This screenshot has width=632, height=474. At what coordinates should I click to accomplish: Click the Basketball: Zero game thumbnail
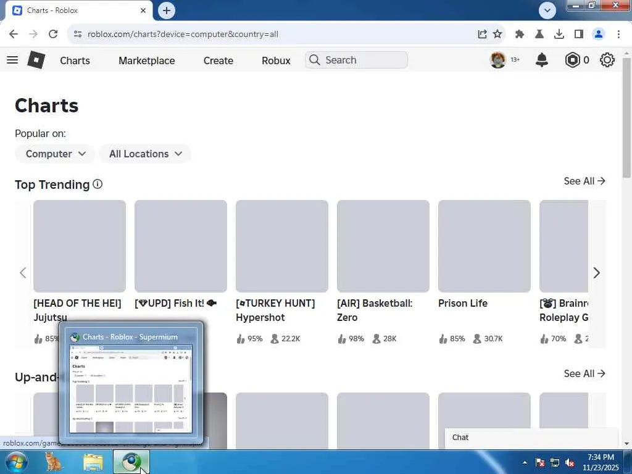click(x=383, y=246)
